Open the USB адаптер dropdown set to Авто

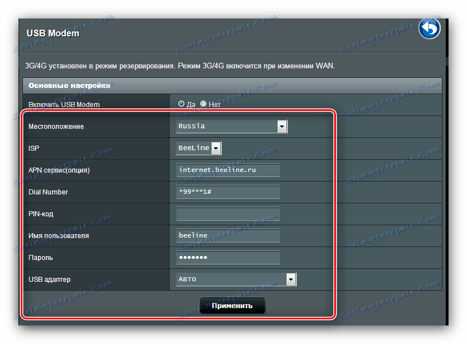click(x=235, y=279)
